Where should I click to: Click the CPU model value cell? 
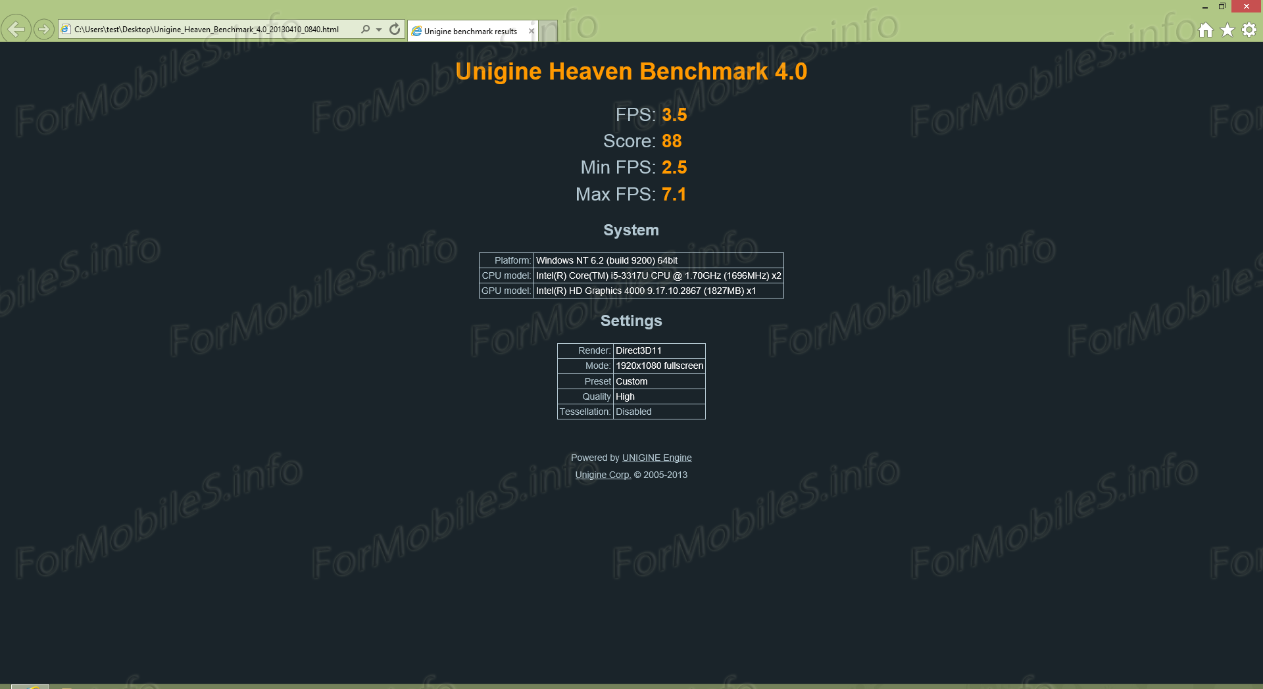click(658, 275)
